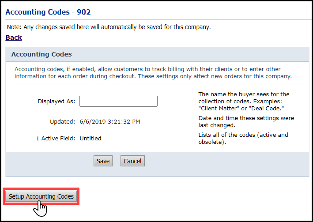Click the note about changes saved automatically

click(109, 27)
